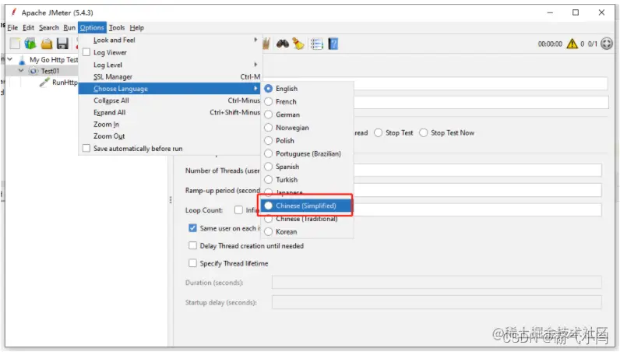Viewport: 620px width, 352px height.
Task: Click the broom Reset Search icon
Action: click(298, 44)
